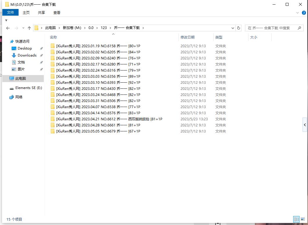Click the 网络 network icon in sidebar
Screen dimensions: 308x225
click(12, 97)
